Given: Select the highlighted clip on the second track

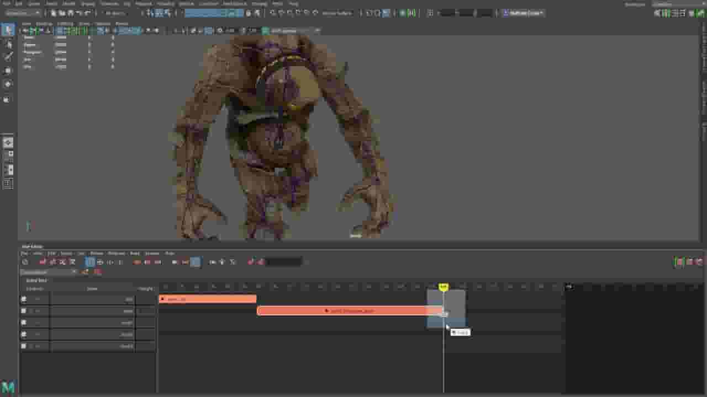Looking at the screenshot, I should 350,311.
